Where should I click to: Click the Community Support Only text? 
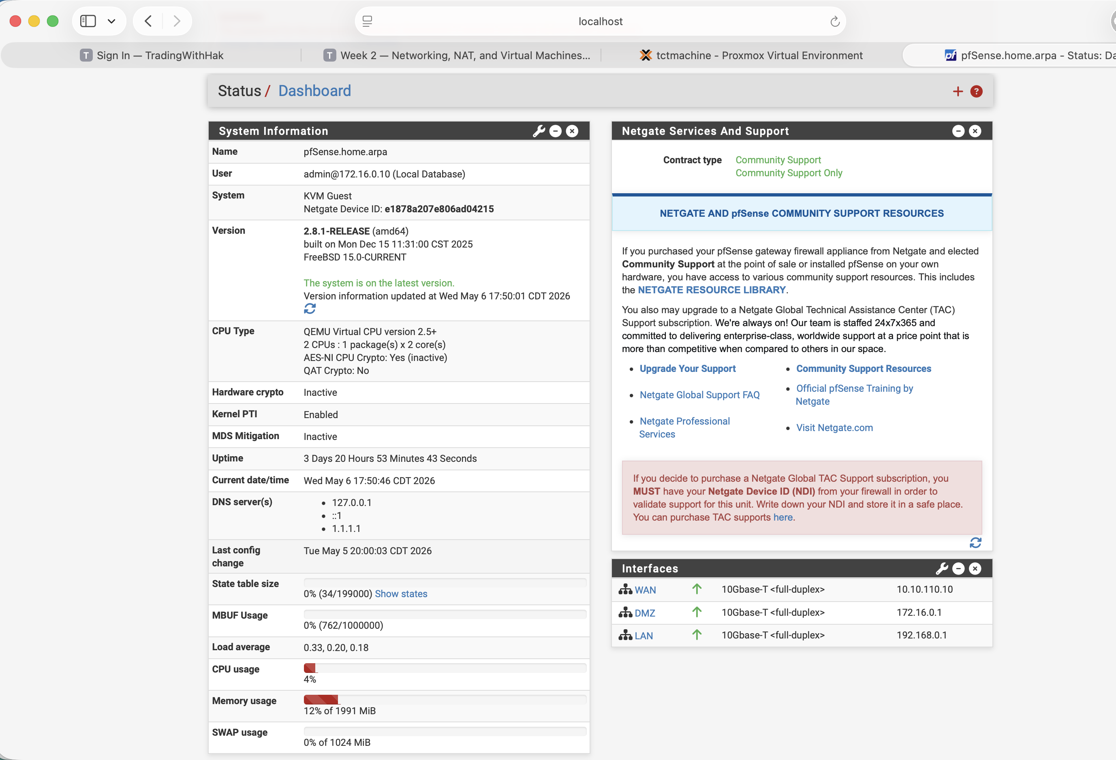coord(789,173)
